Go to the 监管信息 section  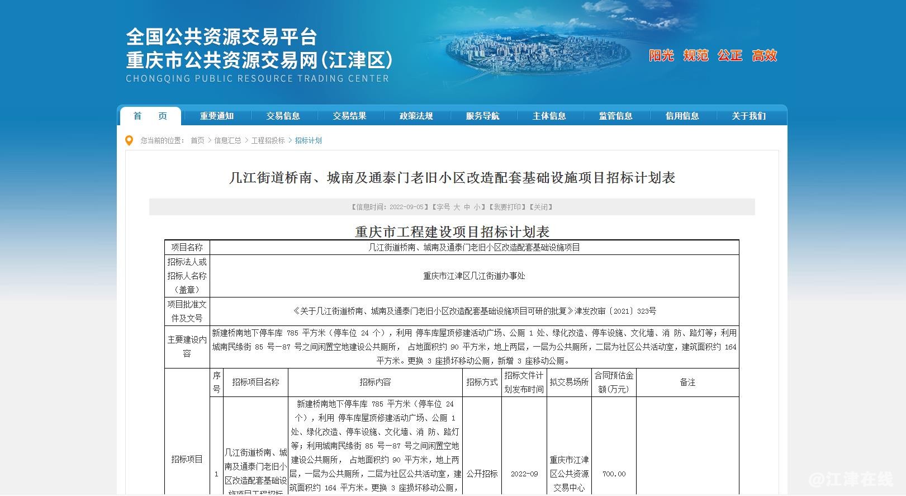click(616, 116)
